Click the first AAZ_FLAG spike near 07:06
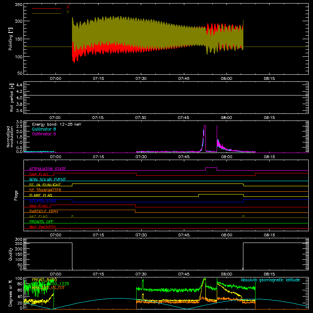Viewport: 313px width, 313px height. click(x=72, y=216)
